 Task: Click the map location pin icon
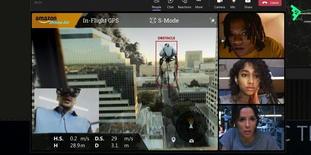tap(173, 139)
